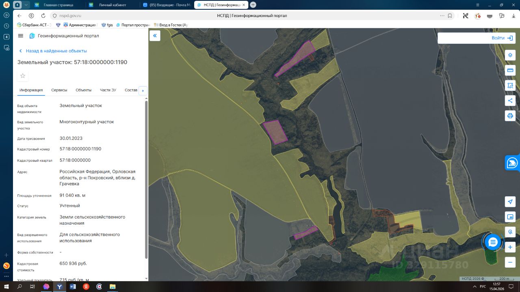This screenshot has height=292, width=520.
Task: Click the Войти login button
Action: click(502, 38)
